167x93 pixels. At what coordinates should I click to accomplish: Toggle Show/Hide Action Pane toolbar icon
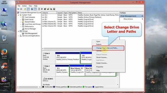(35, 9)
